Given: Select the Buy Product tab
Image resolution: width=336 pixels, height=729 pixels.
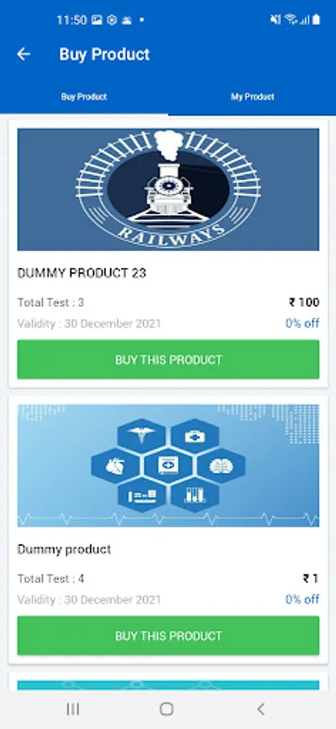Looking at the screenshot, I should 84,96.
